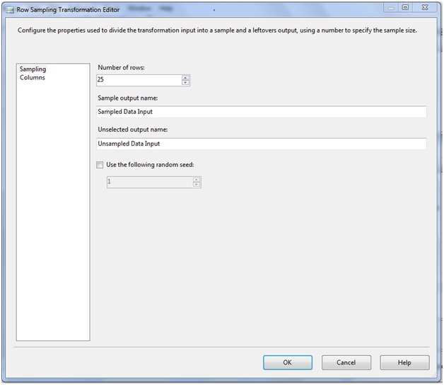The image size is (444, 385).
Task: Decrease Number of rows with down arrow
Action: point(185,83)
